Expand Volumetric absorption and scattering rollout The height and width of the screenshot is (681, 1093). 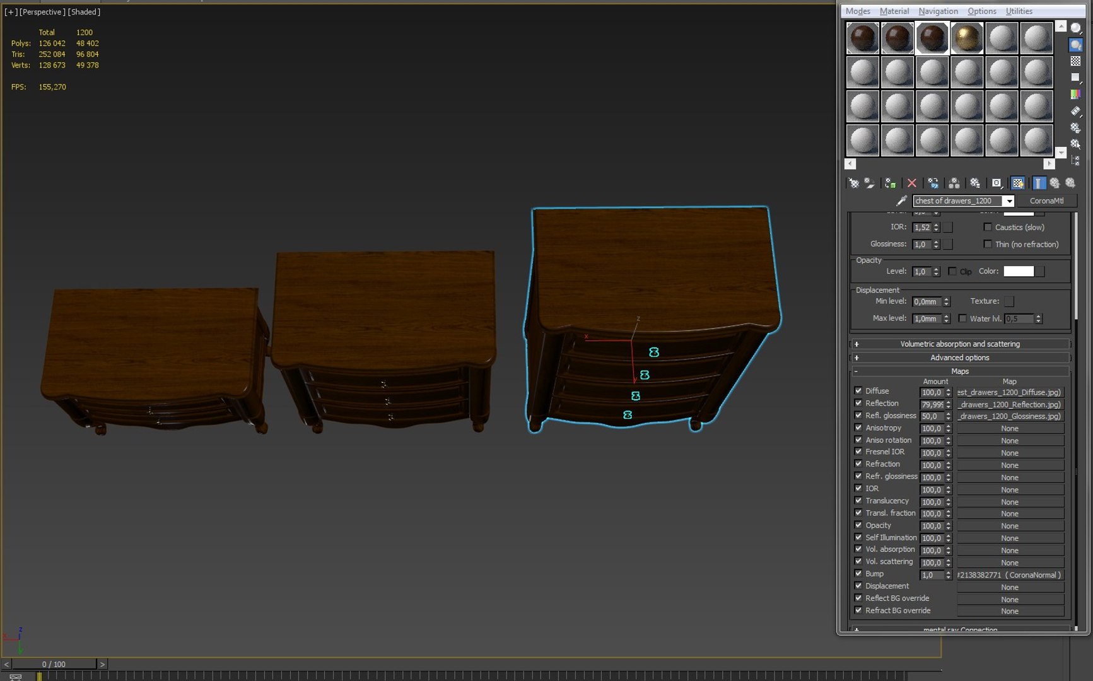pyautogui.click(x=960, y=344)
